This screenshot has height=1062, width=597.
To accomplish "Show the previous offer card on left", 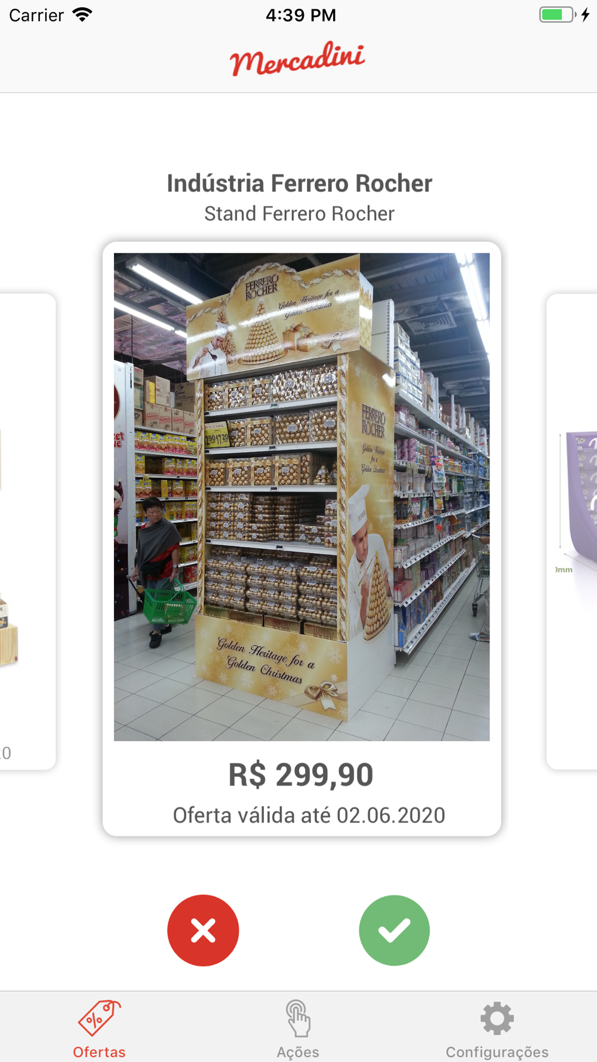I will (27, 531).
